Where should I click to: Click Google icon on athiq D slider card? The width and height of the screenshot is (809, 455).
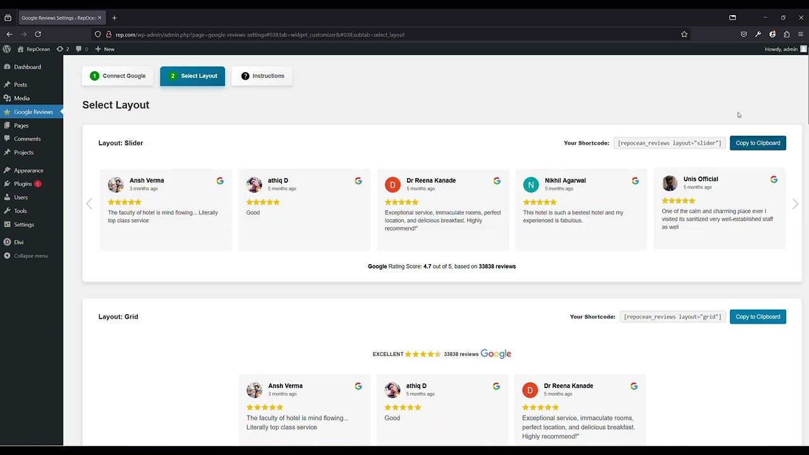[358, 181]
